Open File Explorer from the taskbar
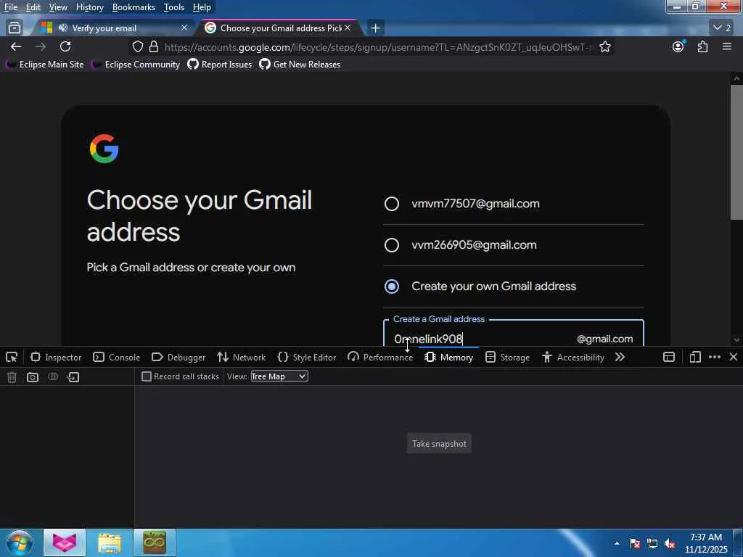Screen dimensions: 743x557 (110, 542)
